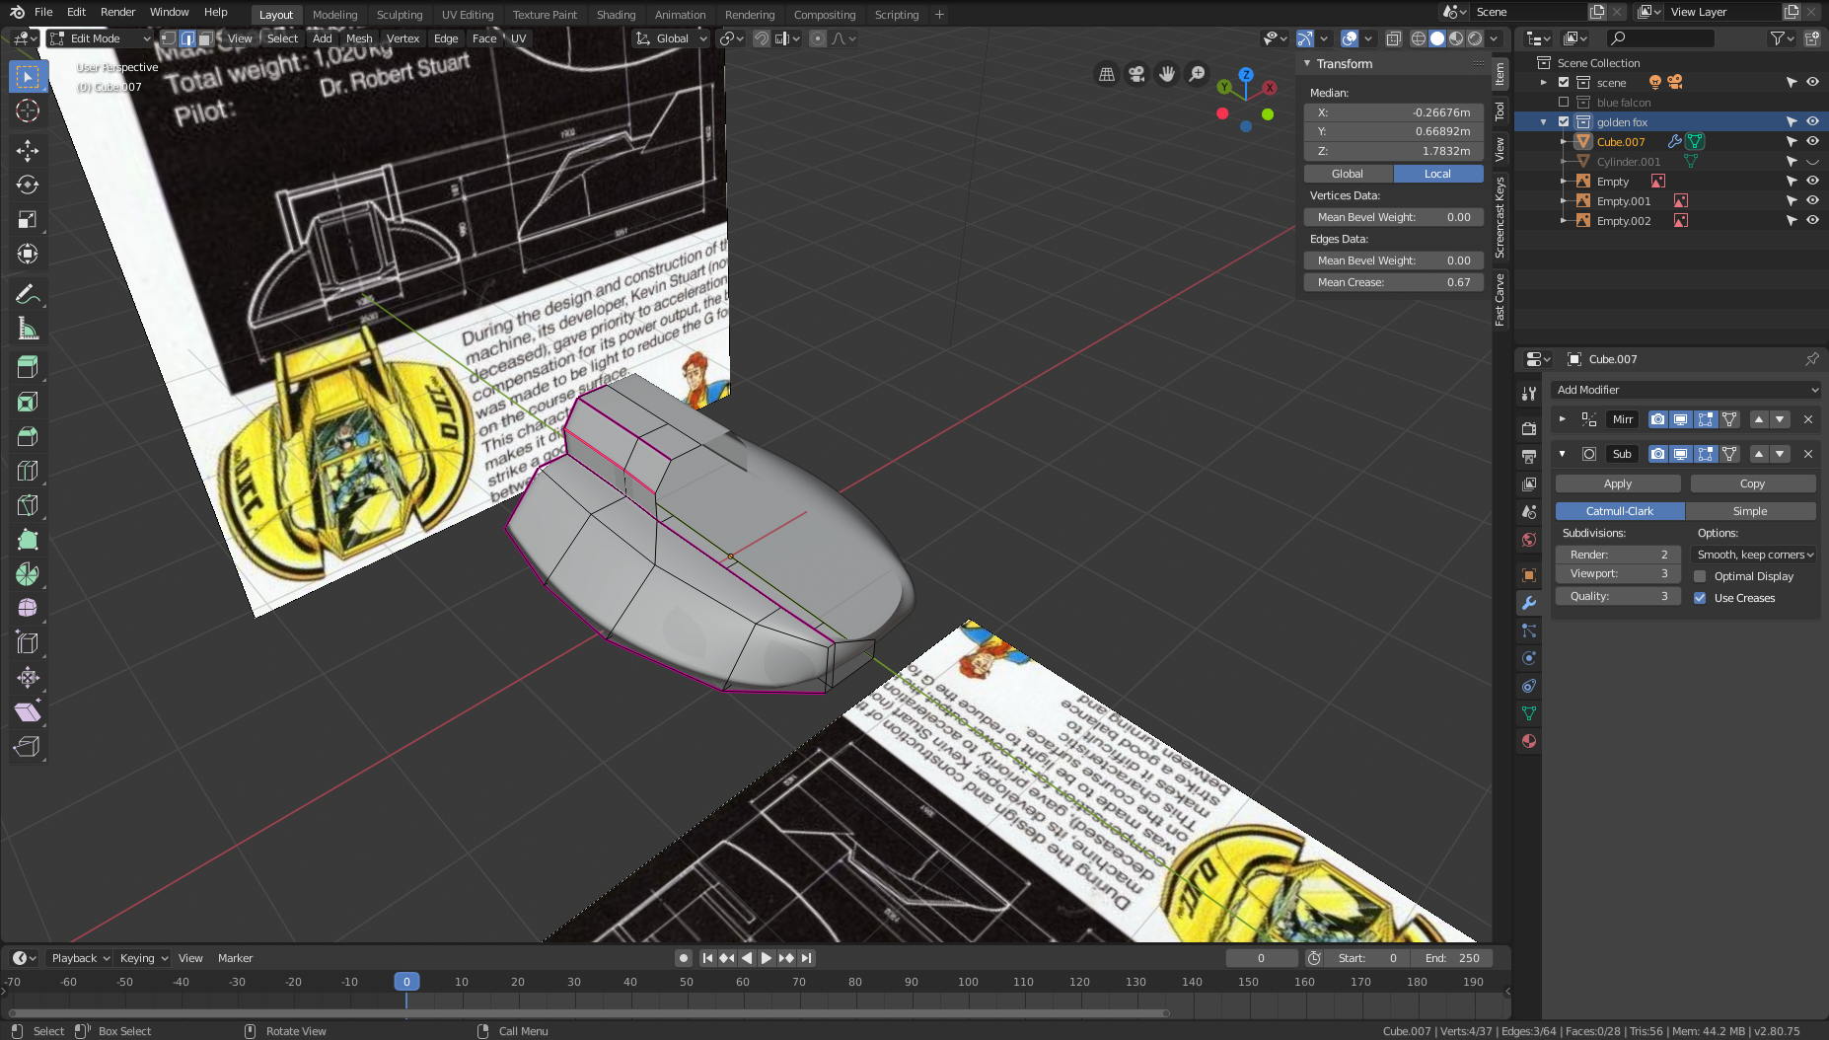This screenshot has width=1829, height=1040.
Task: Toggle X-ray mode in header
Action: 1393,38
